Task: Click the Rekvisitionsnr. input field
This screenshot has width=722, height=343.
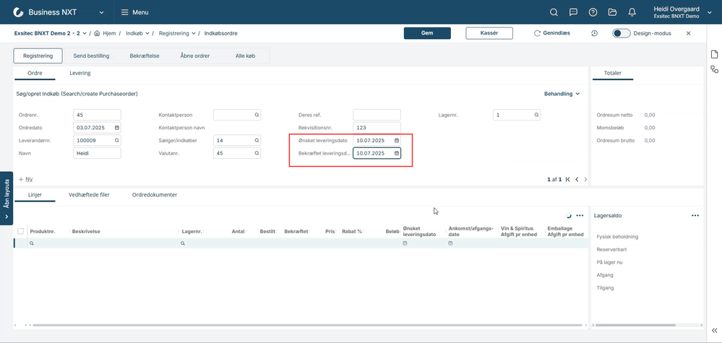Action: 377,127
